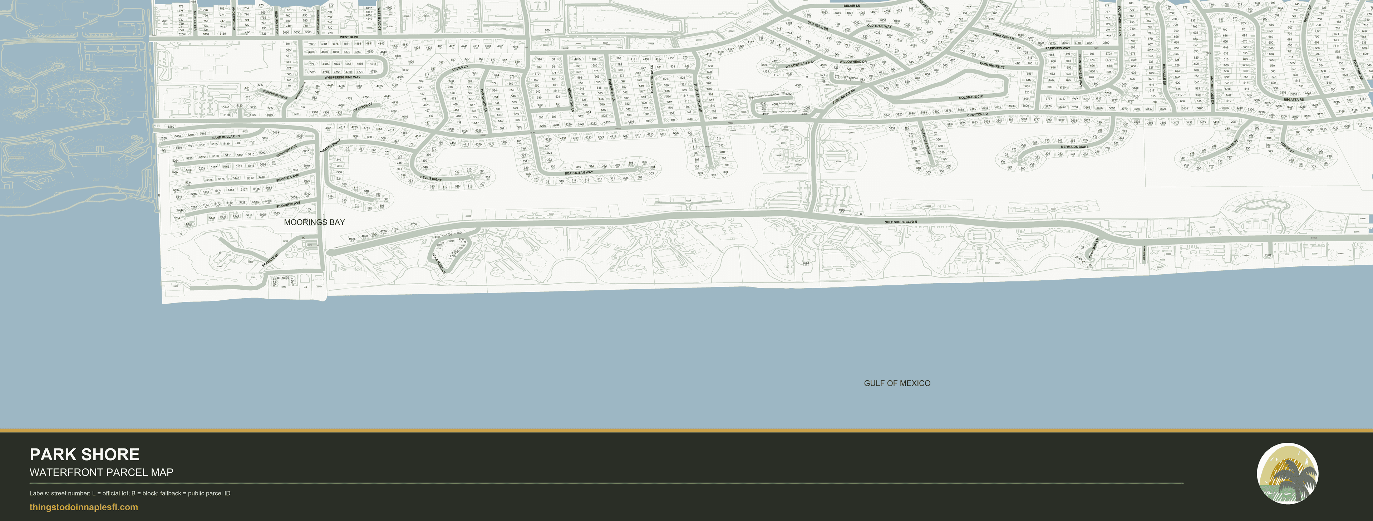1373x521 pixels.
Task: Click the PORT SIDE DR street label
Action: pos(1359,70)
